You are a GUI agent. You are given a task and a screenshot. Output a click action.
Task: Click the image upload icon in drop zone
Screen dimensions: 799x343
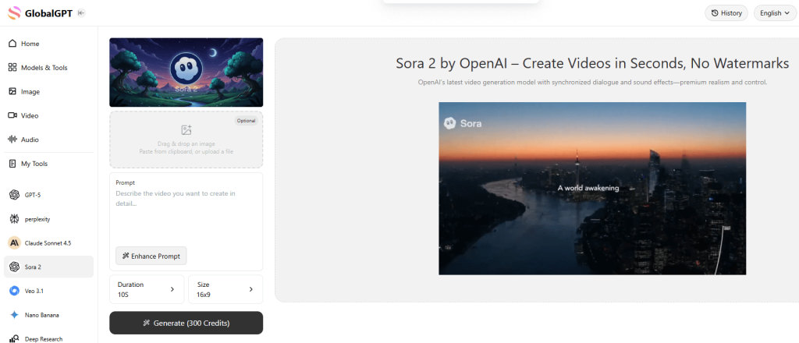click(186, 129)
